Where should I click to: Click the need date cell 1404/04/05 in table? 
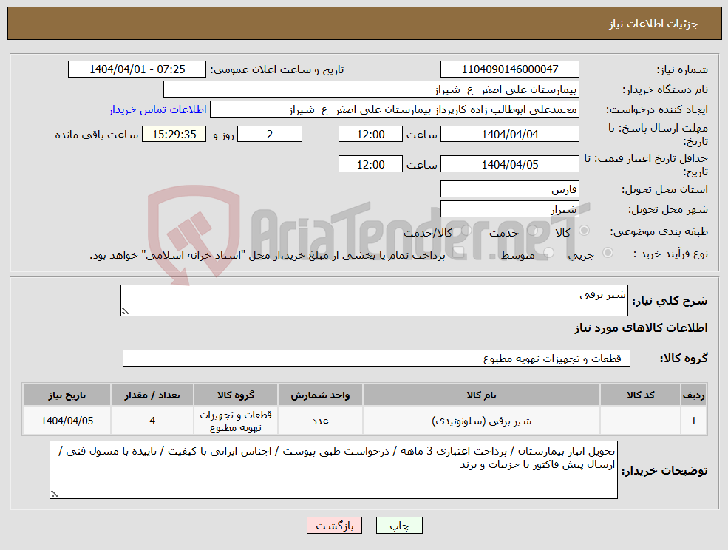point(67,421)
